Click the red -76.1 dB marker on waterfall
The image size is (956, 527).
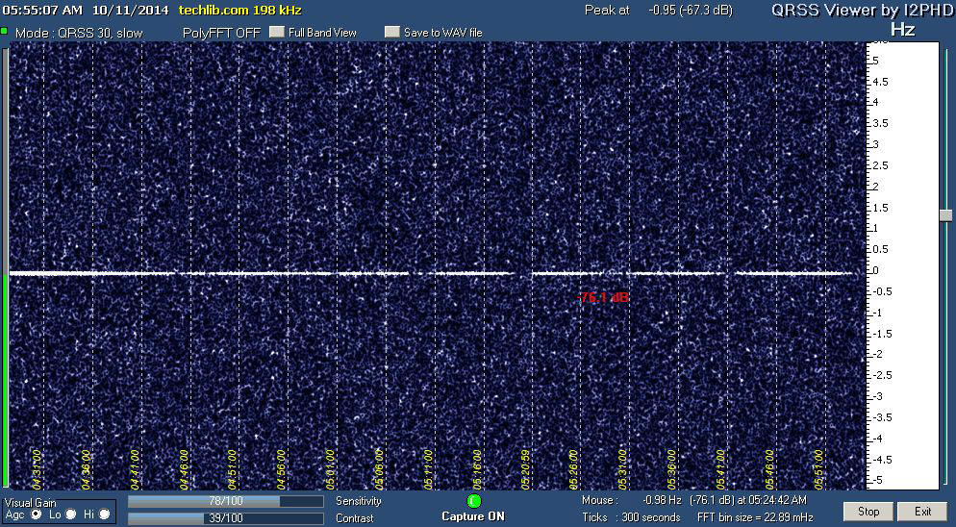603,298
